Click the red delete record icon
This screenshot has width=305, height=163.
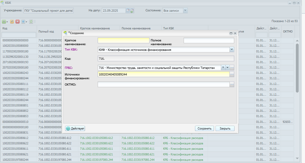[17, 21]
